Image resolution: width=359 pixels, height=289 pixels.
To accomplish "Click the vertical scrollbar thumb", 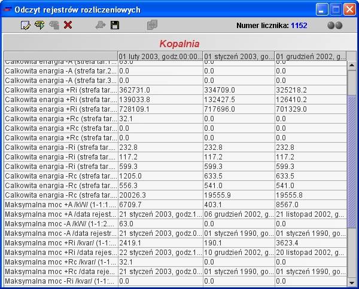I will [352, 161].
